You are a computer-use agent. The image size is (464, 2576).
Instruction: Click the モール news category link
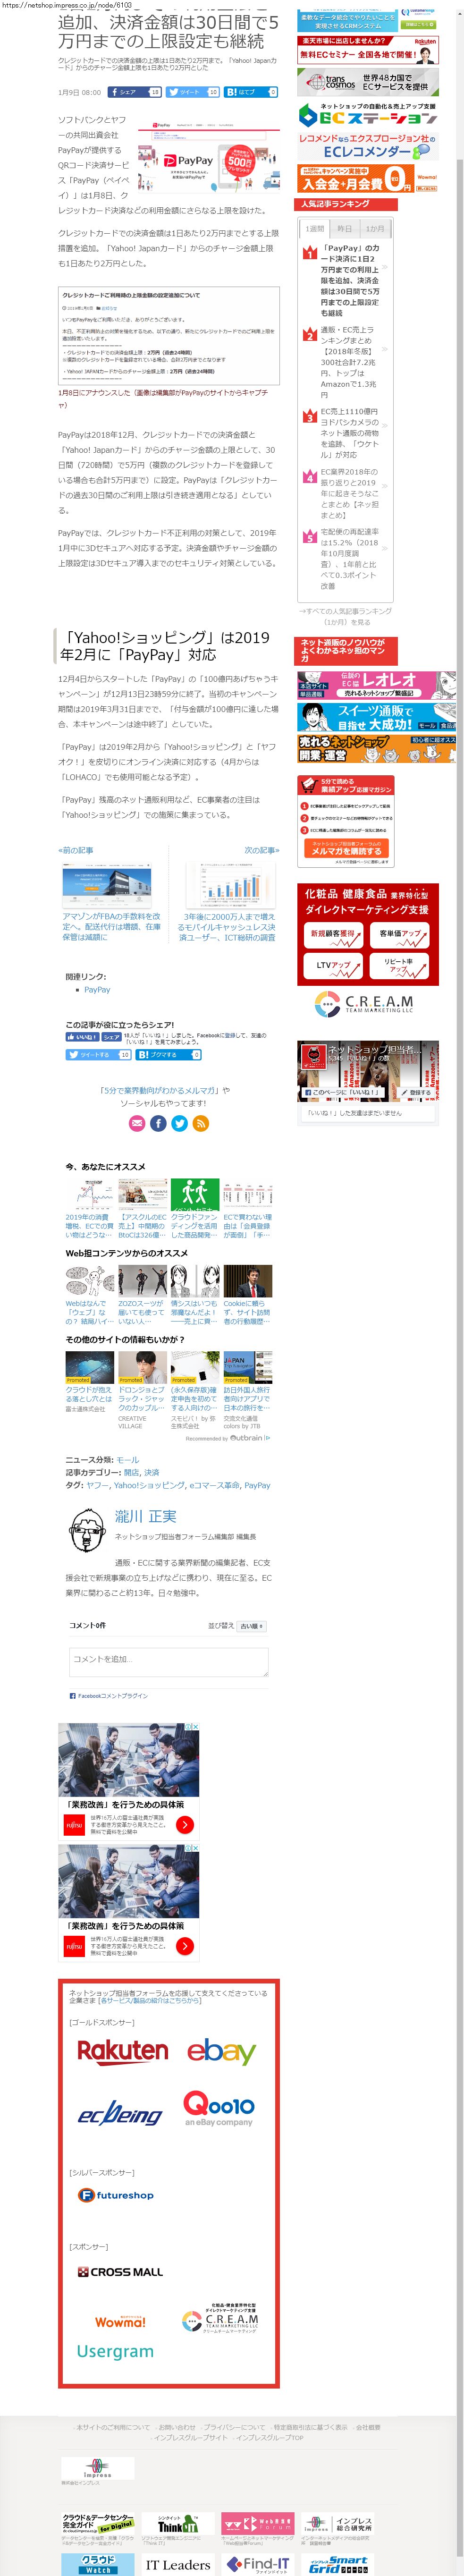128,1460
